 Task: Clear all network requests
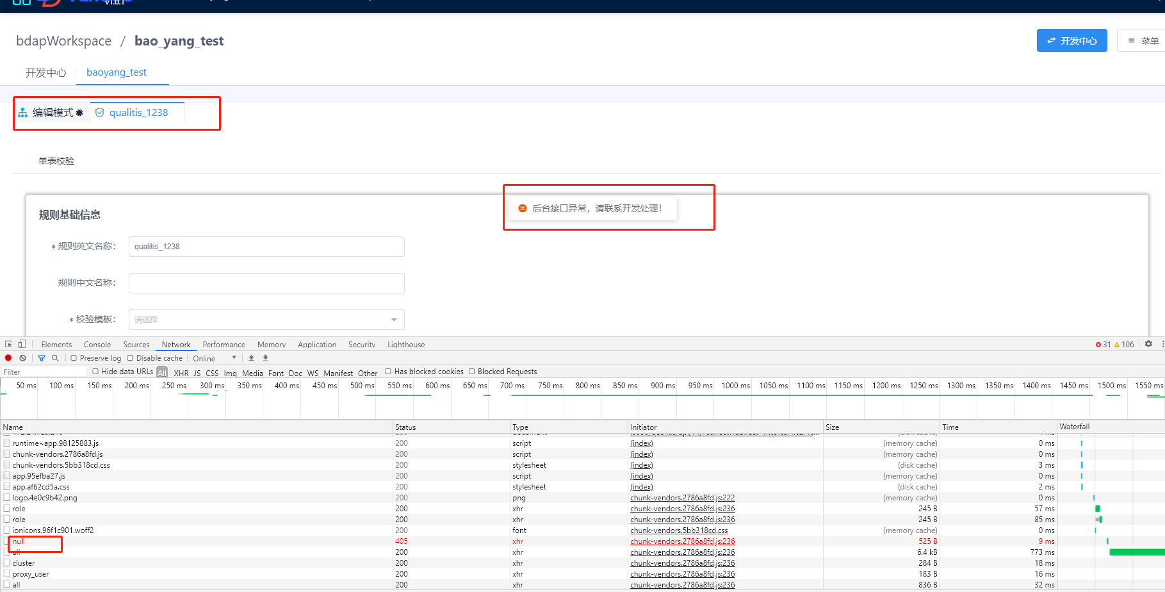pos(22,358)
